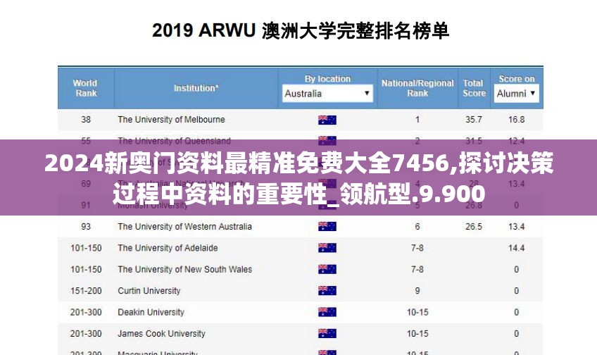Click Australian flag in Western Australia row

327,227
